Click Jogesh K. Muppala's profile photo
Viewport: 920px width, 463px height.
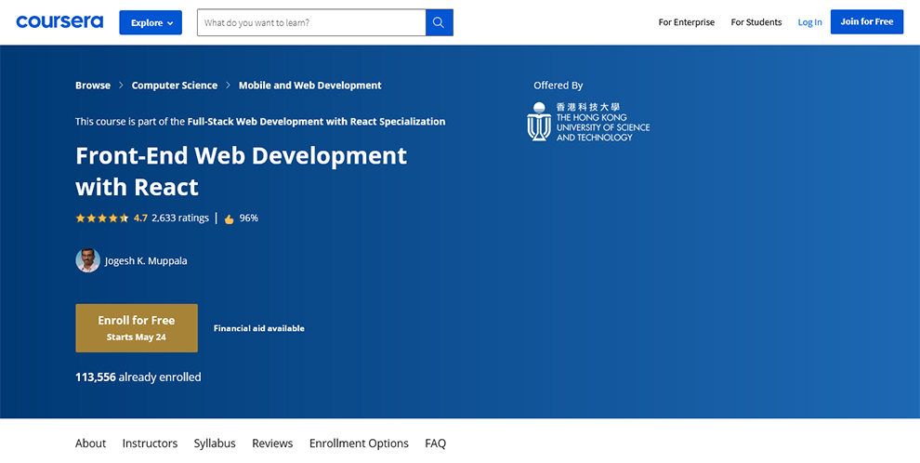pos(87,260)
